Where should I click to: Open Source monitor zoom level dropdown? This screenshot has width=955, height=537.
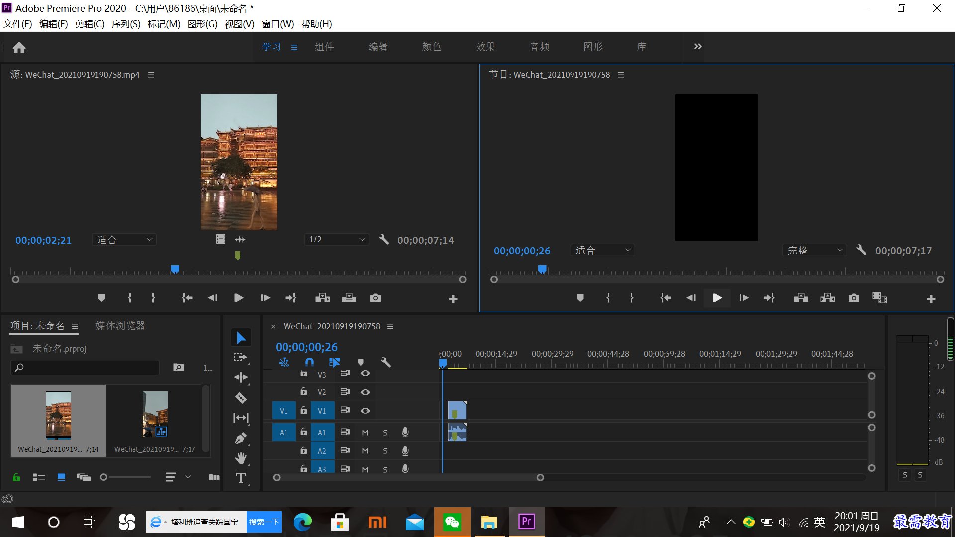pyautogui.click(x=124, y=240)
